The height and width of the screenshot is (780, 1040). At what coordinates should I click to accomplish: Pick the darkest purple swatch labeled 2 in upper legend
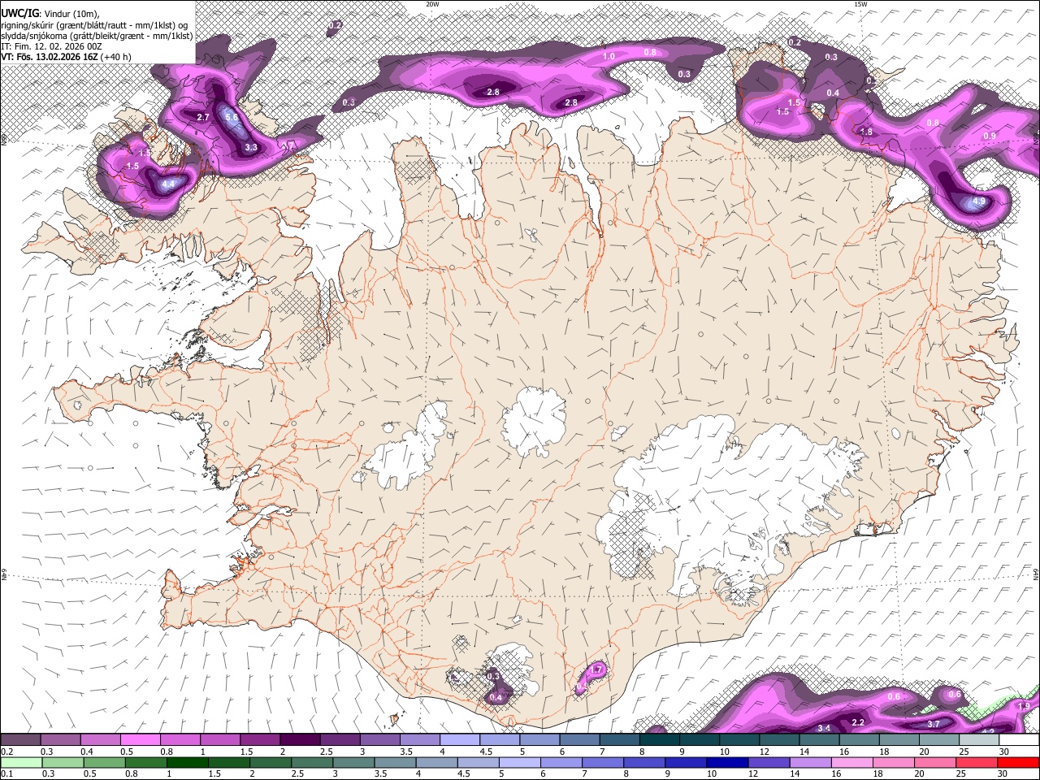click(x=299, y=740)
